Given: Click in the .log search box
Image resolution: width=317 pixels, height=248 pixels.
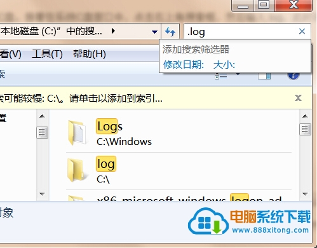Looking at the screenshot, I should click(x=241, y=32).
